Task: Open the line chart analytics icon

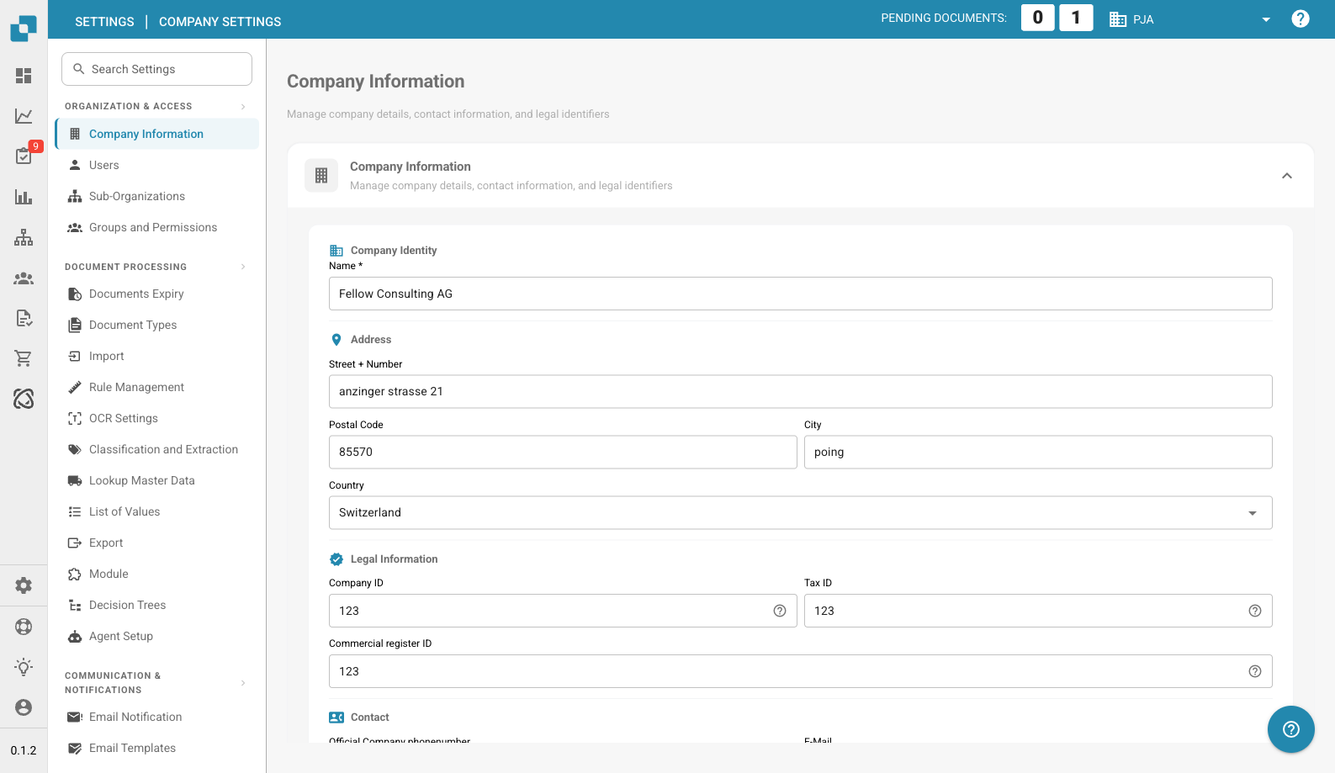Action: coord(24,116)
